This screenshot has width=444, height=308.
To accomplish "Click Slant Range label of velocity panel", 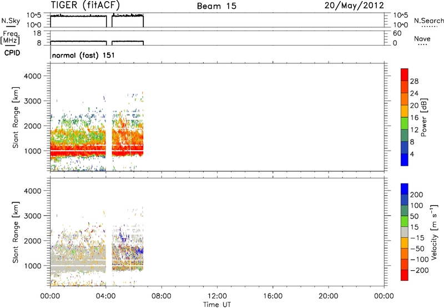I will point(16,232).
